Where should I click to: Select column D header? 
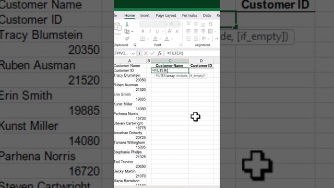click(201, 61)
